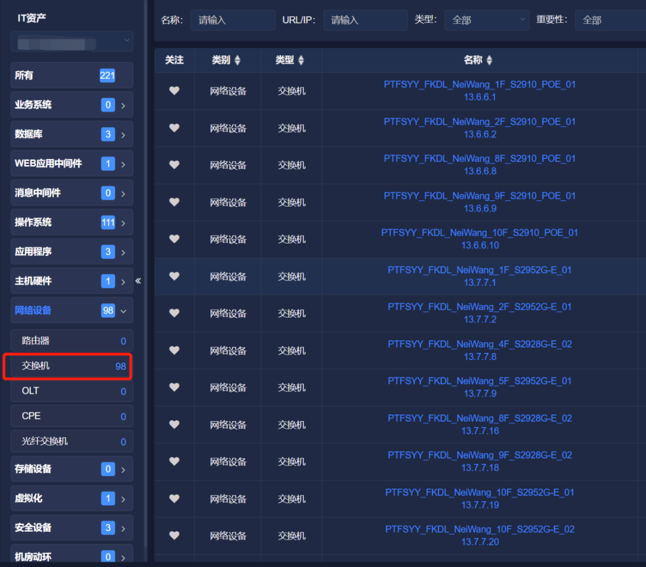Expand the 操作系统 category
Viewport: 646px width, 567px height.
coord(72,222)
